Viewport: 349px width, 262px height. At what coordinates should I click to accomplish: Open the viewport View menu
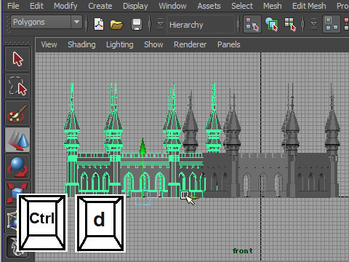49,44
